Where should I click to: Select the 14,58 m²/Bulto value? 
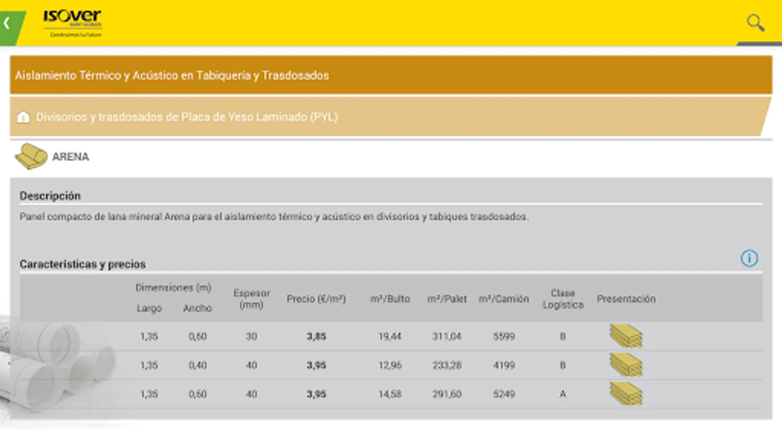[390, 394]
